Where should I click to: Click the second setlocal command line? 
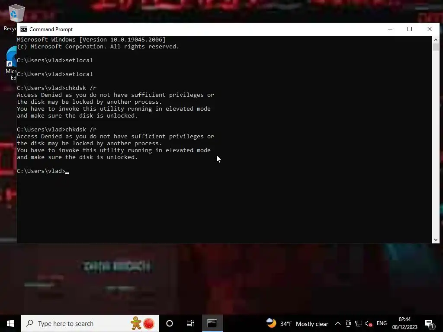[55, 74]
